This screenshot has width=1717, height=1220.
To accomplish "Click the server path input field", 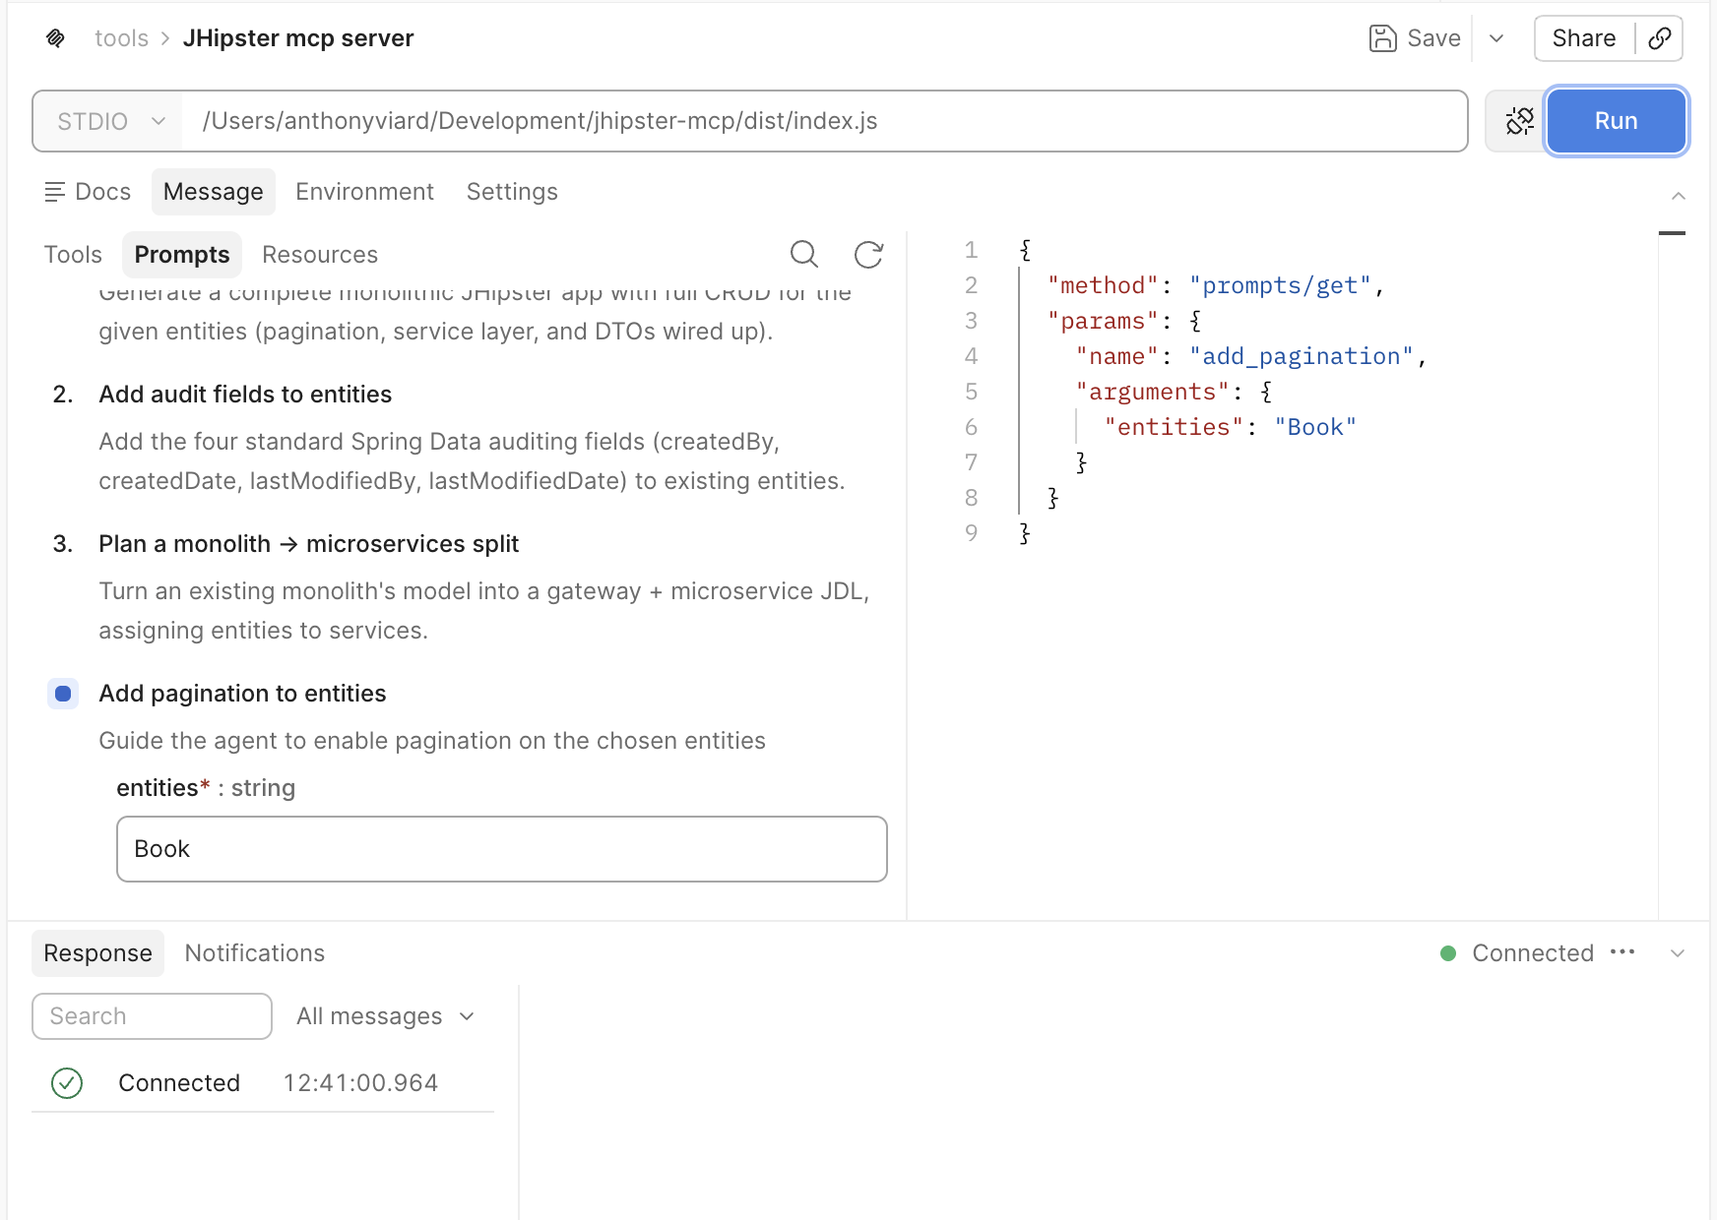I will pos(825,121).
